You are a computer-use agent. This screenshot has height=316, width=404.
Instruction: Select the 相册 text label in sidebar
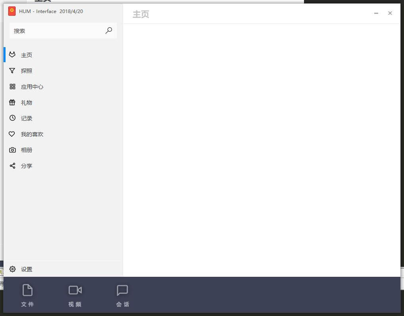[x=27, y=150]
